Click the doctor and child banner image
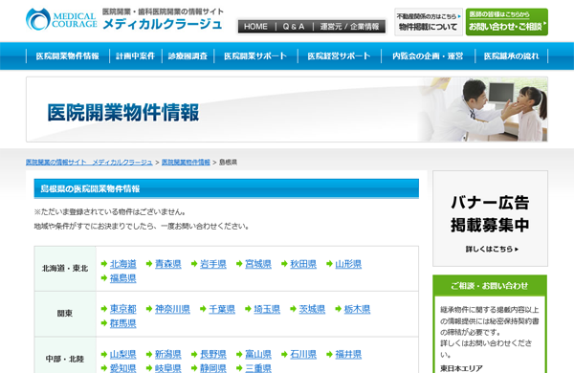This screenshot has width=574, height=373. point(483,109)
